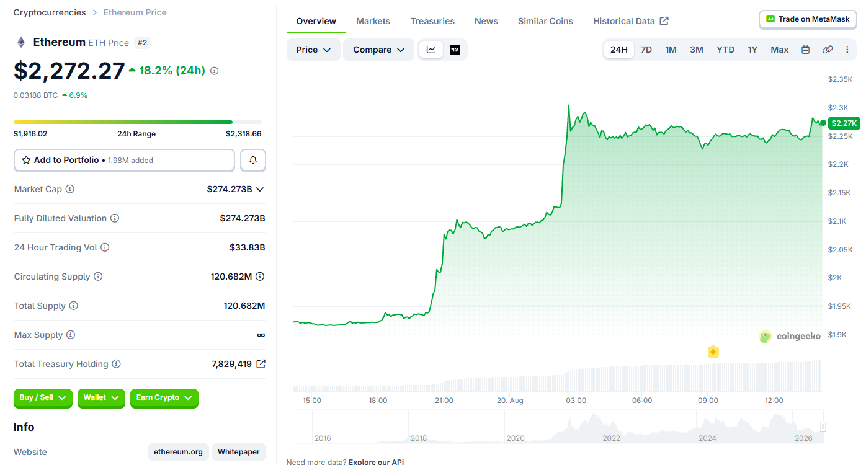866x465 pixels.
Task: Click Add to Portfolio button
Action: point(124,160)
